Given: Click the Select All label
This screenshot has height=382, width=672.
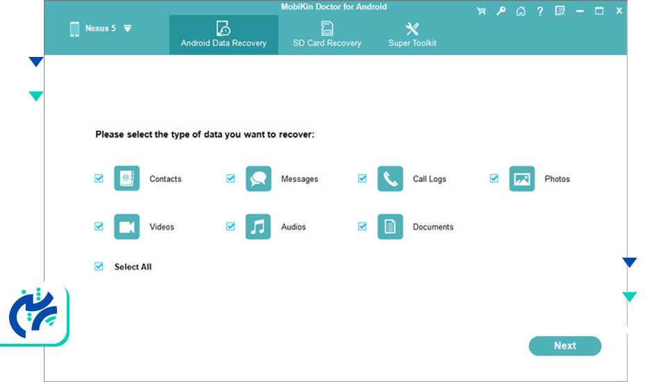Looking at the screenshot, I should (133, 267).
